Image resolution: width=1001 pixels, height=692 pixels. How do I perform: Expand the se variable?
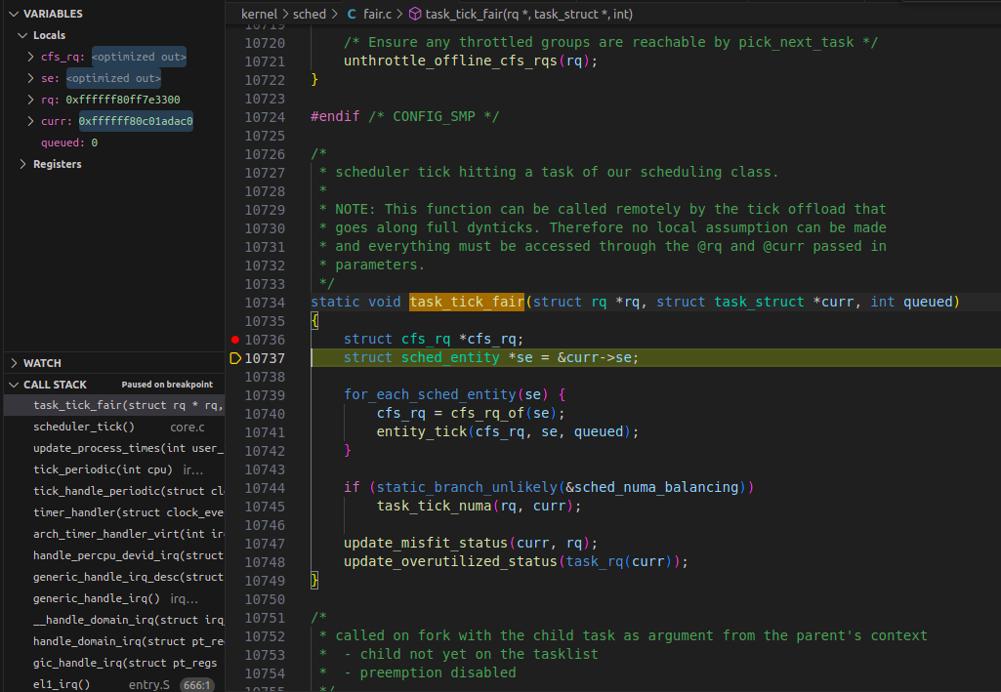point(30,78)
